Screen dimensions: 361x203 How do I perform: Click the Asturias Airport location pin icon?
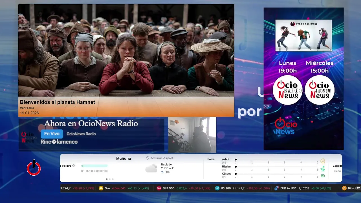pos(148,158)
